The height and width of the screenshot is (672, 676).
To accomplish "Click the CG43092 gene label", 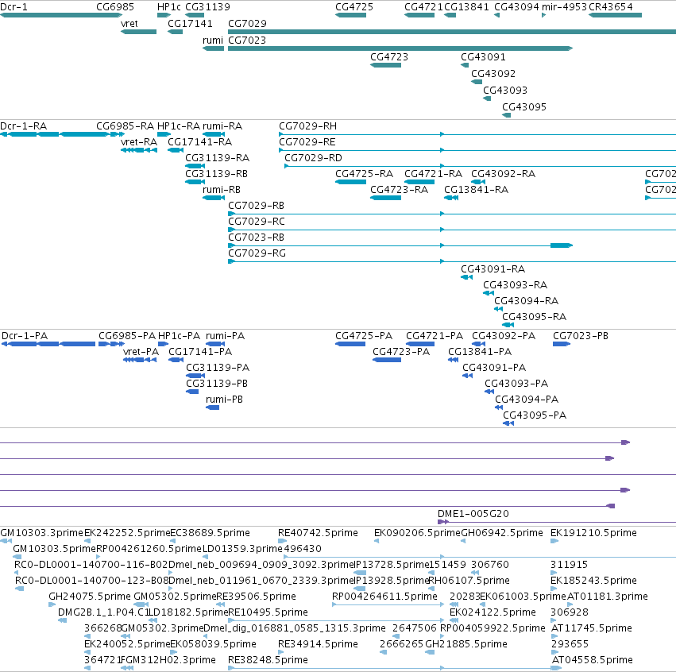I will [x=493, y=74].
